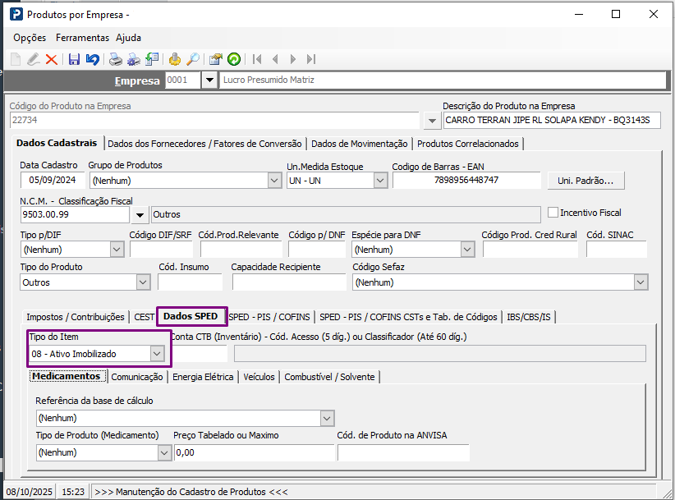
Task: Select the IBS/CBS/IS tab
Action: point(531,317)
